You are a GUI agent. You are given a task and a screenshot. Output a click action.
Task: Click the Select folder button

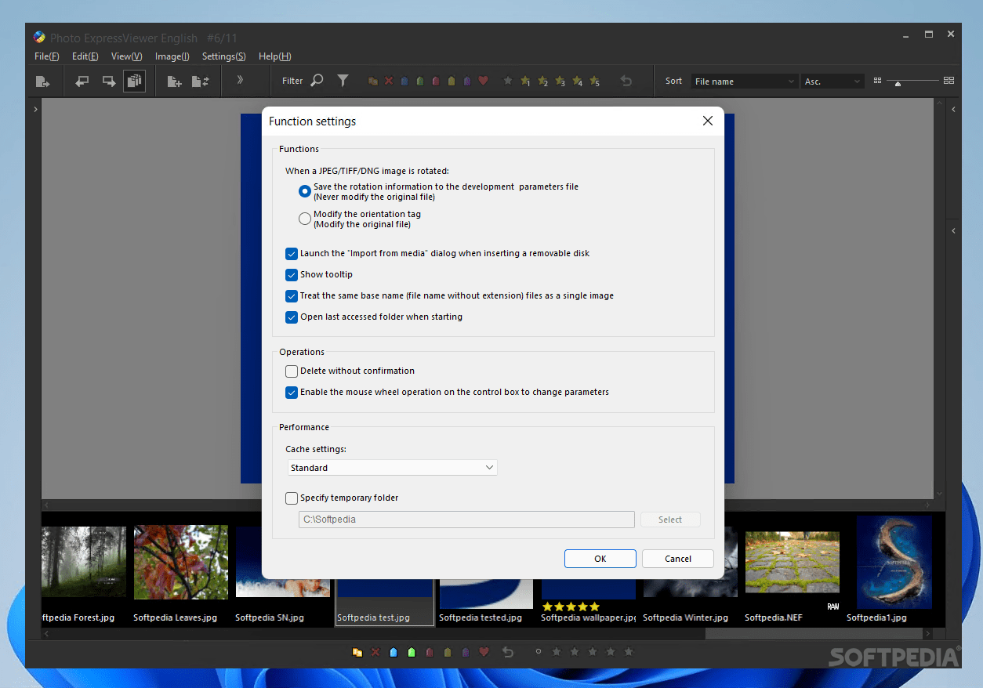(670, 520)
